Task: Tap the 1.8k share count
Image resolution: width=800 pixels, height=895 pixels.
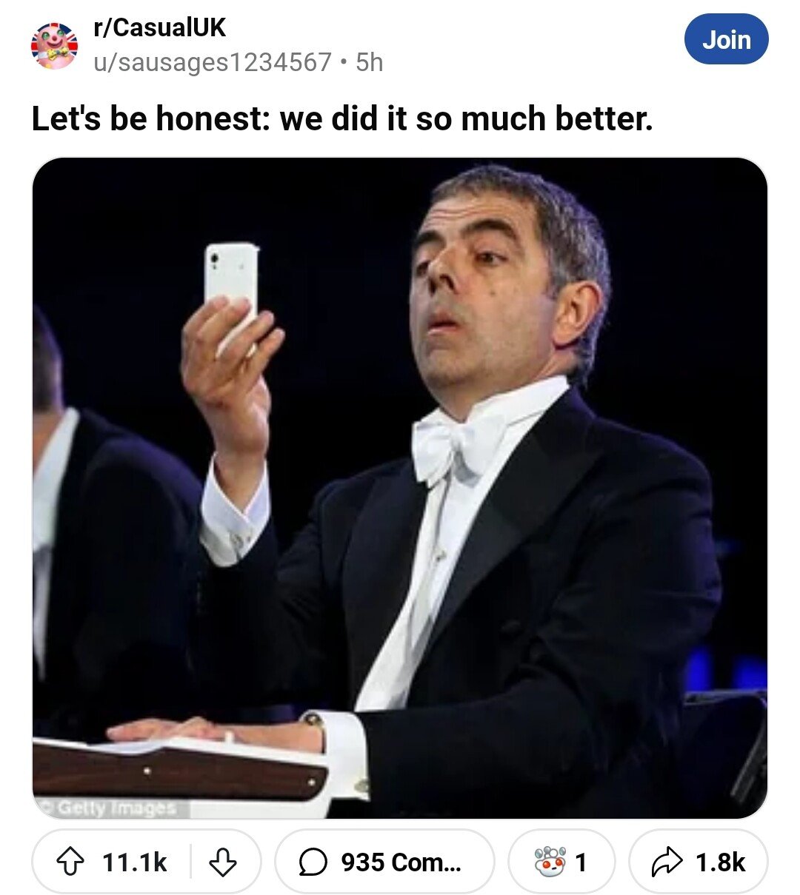Action: point(720,862)
